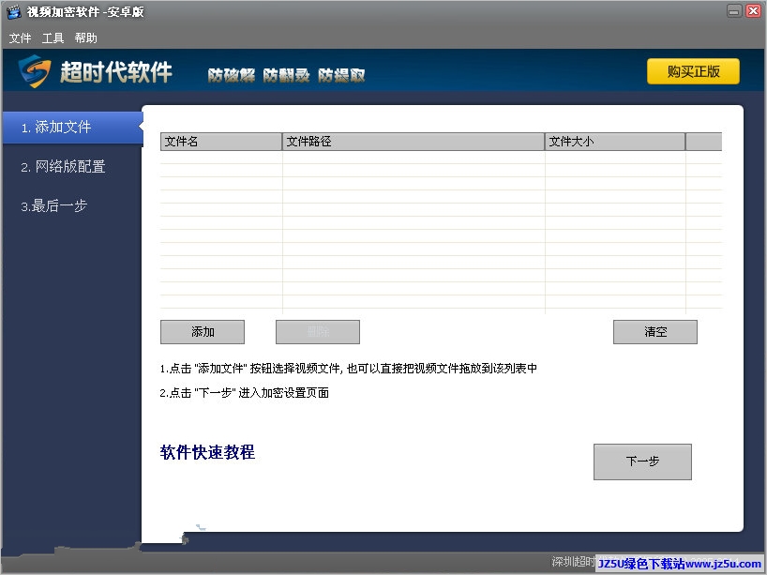Click the 防破解 slogan text
This screenshot has width=767, height=575.
point(232,75)
